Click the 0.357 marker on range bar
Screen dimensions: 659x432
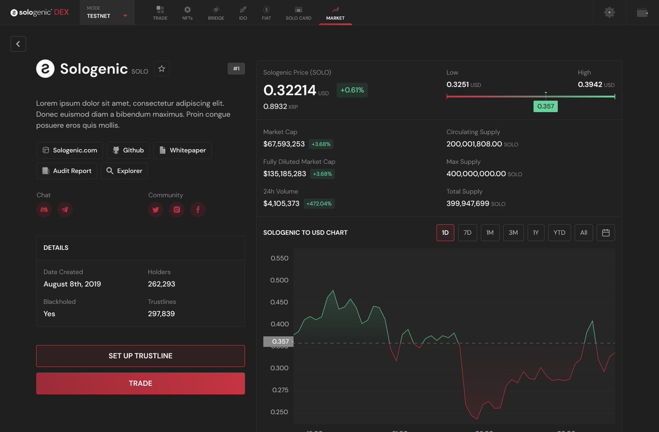click(545, 106)
